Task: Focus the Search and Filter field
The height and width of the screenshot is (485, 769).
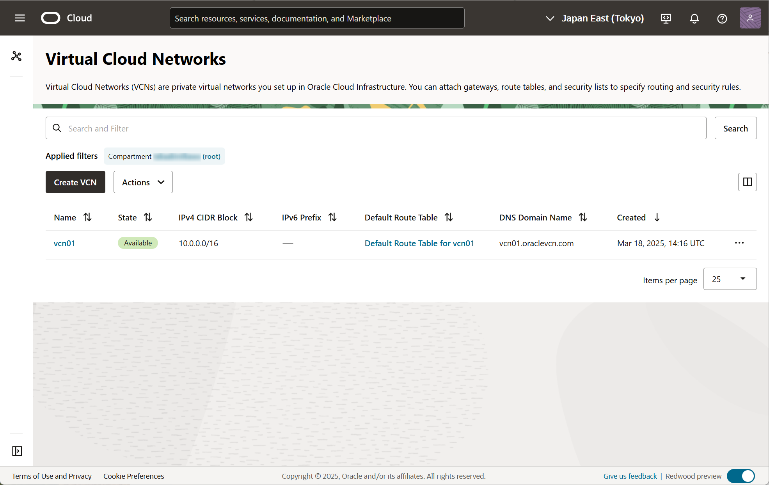Action: coord(376,128)
